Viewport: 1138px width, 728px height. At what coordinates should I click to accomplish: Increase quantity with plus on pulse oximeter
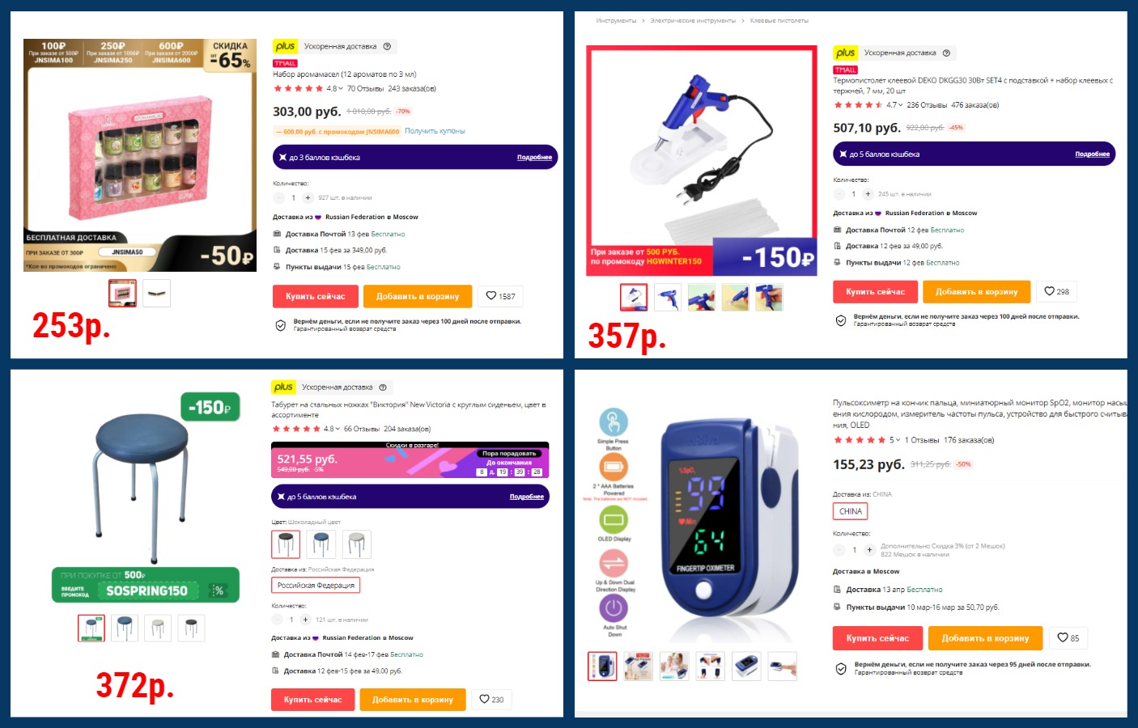coord(869,550)
